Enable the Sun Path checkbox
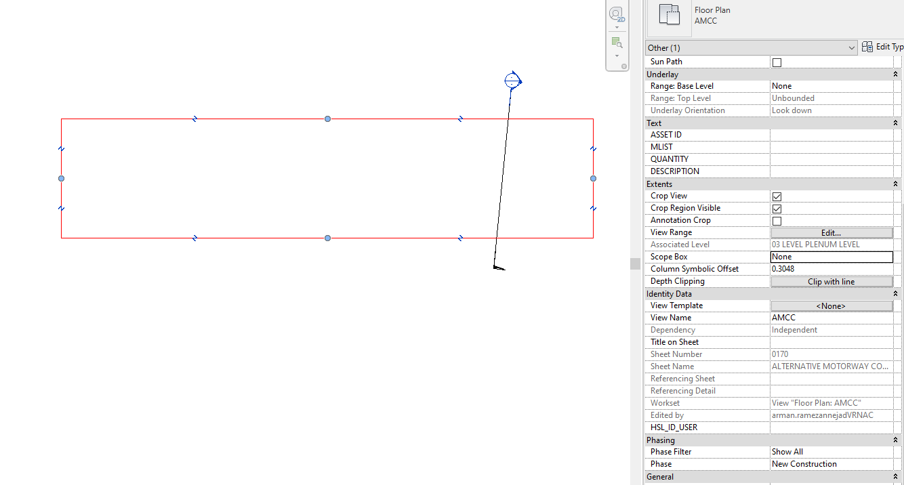 click(777, 62)
